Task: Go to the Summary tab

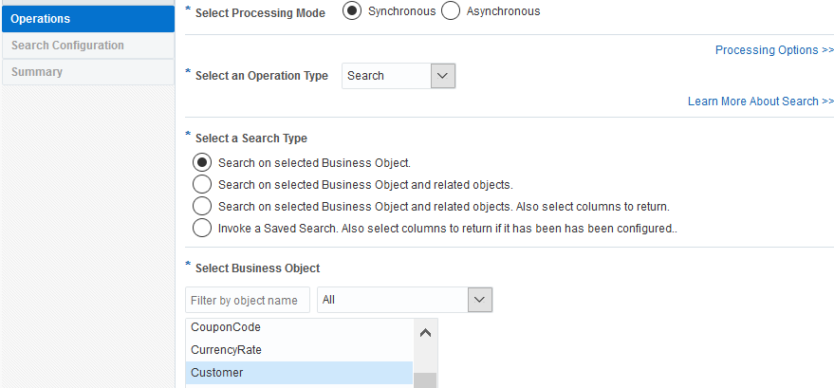Action: [87, 72]
